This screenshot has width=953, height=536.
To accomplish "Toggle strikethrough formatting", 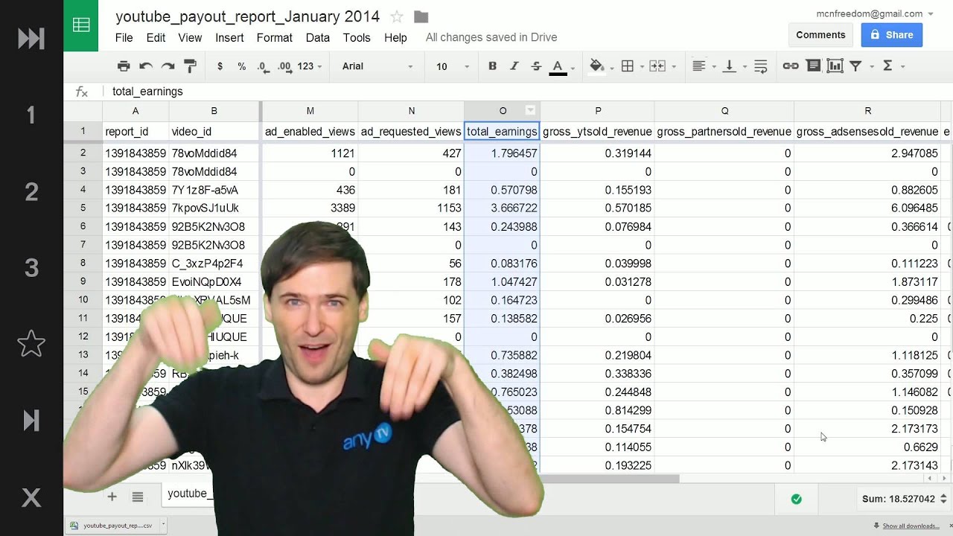I will [536, 66].
